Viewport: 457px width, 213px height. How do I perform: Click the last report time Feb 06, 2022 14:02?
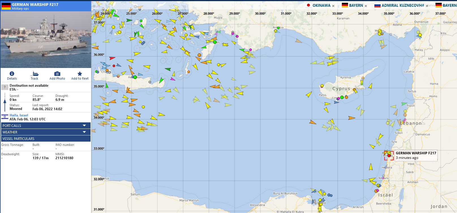(x=47, y=109)
